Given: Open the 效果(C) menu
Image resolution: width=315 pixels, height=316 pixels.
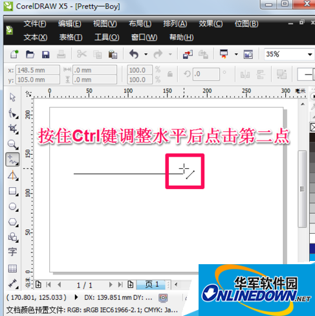Looking at the screenshot, I should click(x=211, y=23).
